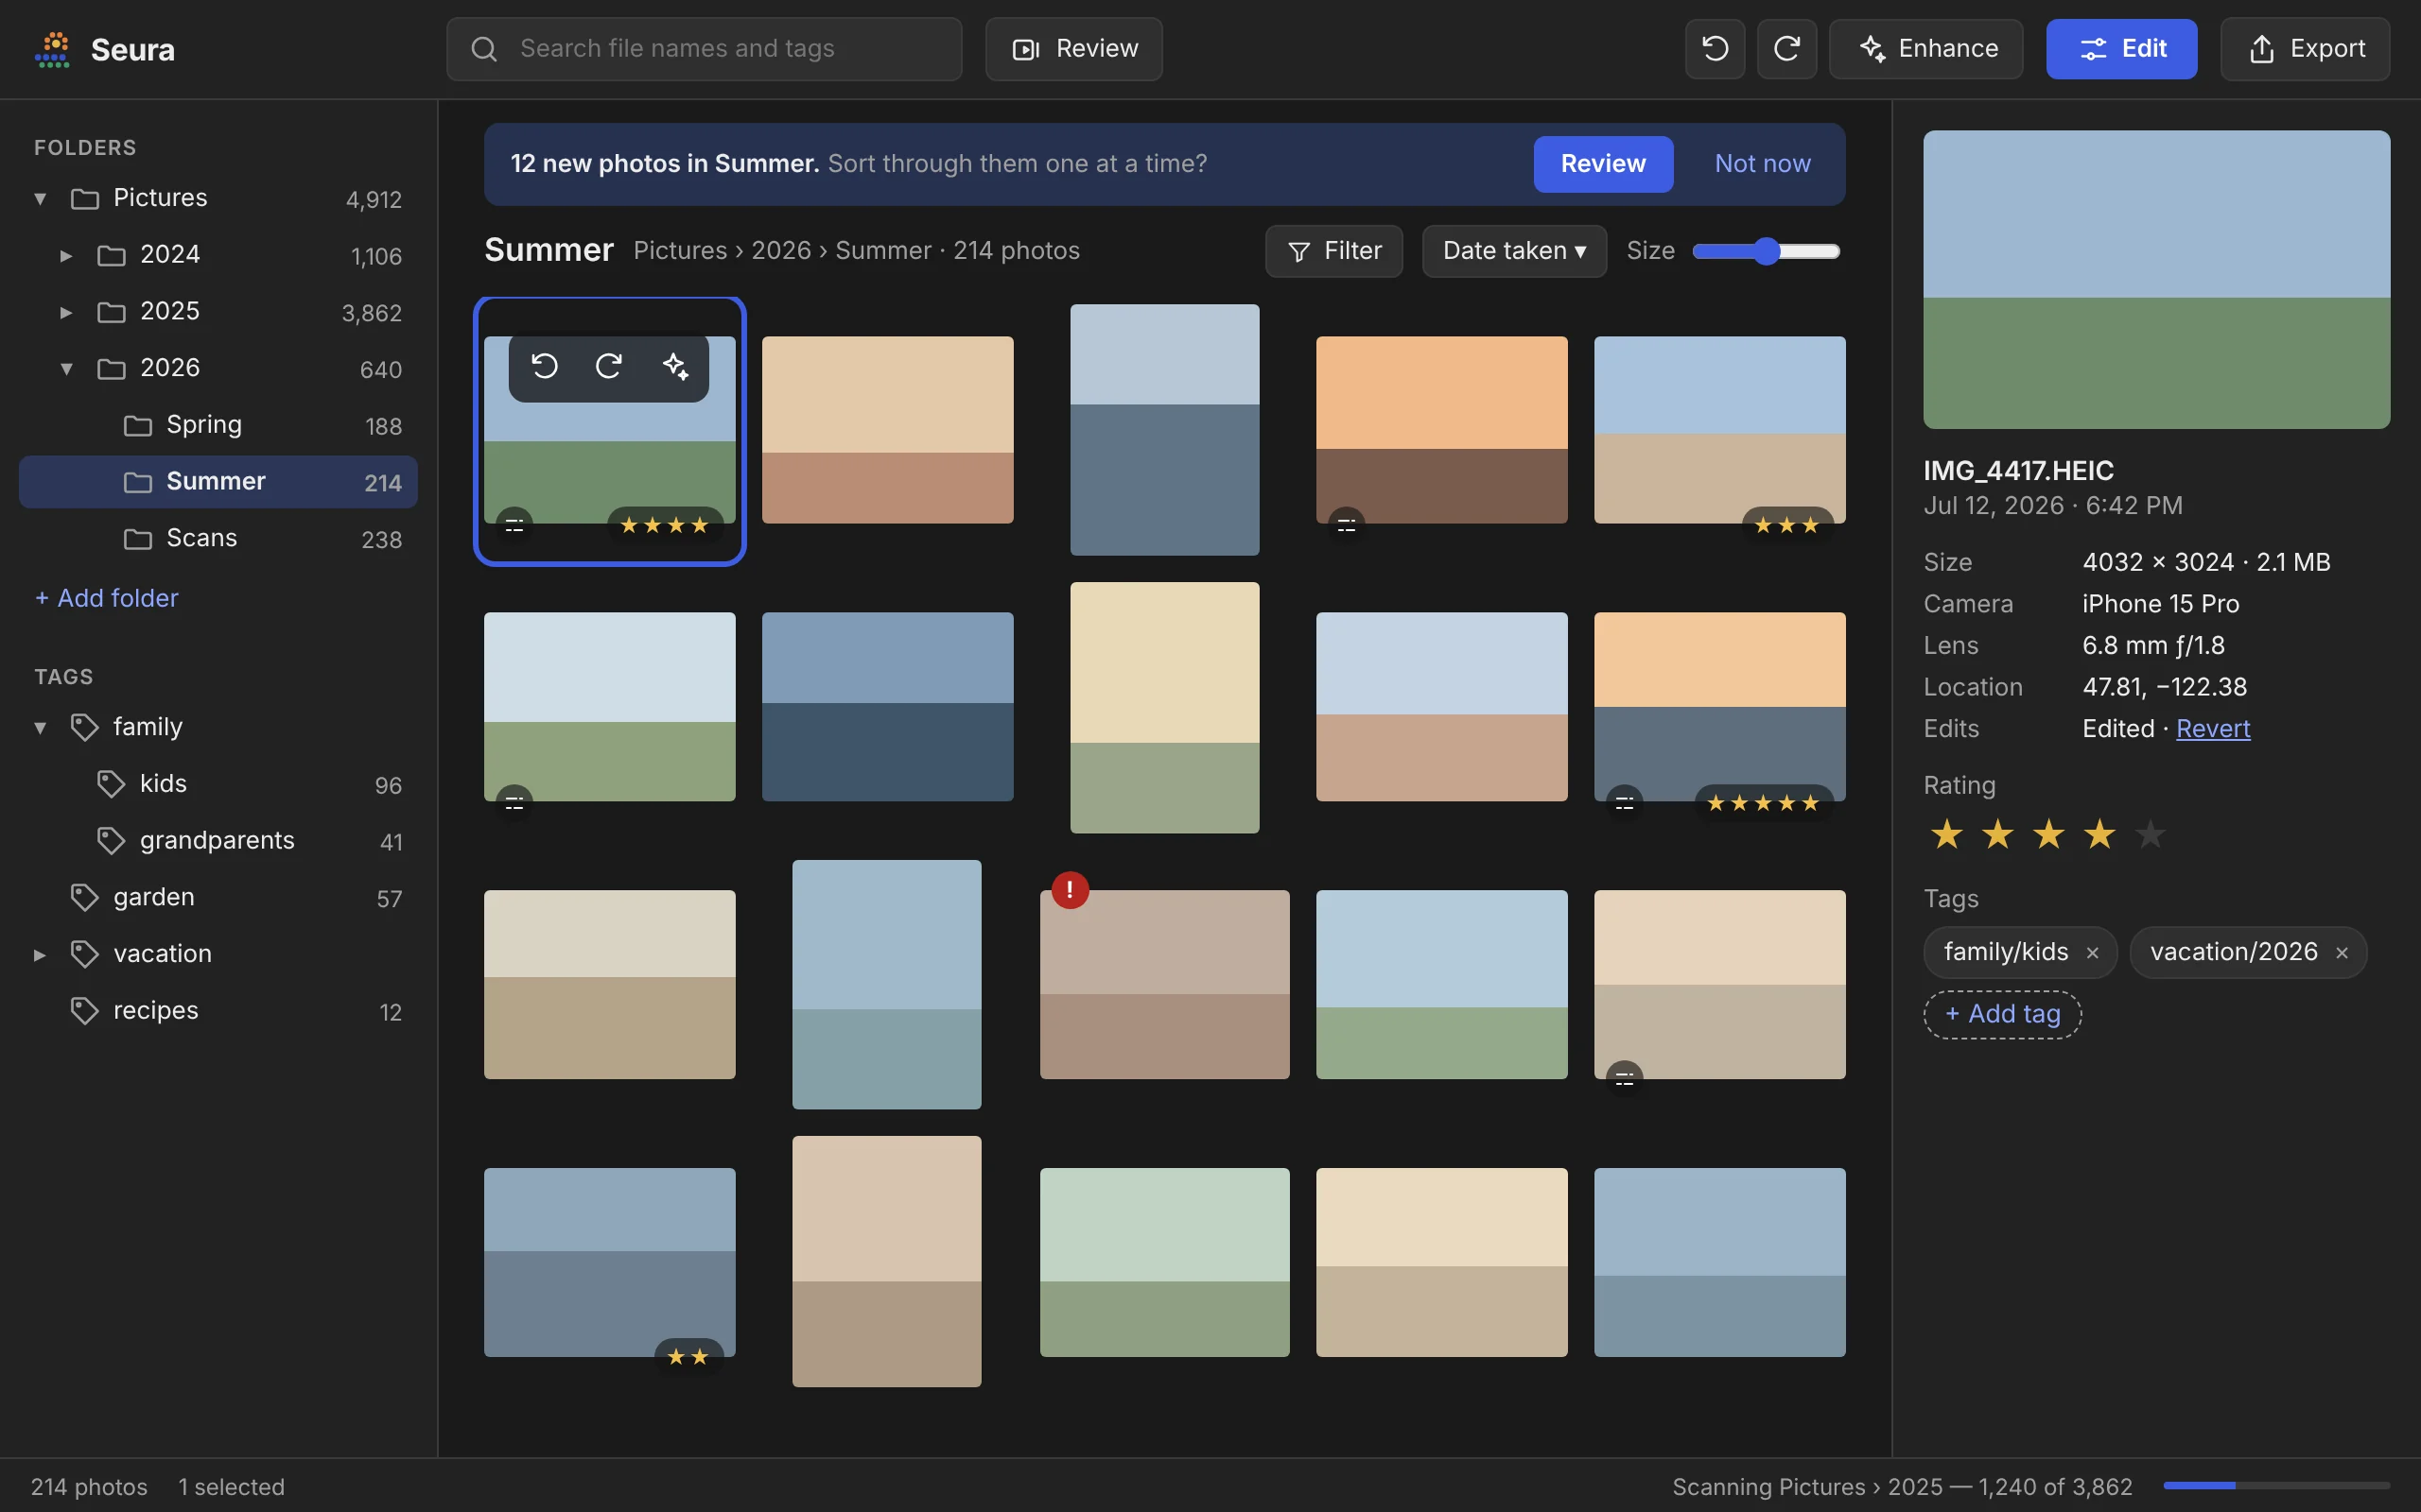Click the search magnifier icon

click(484, 49)
